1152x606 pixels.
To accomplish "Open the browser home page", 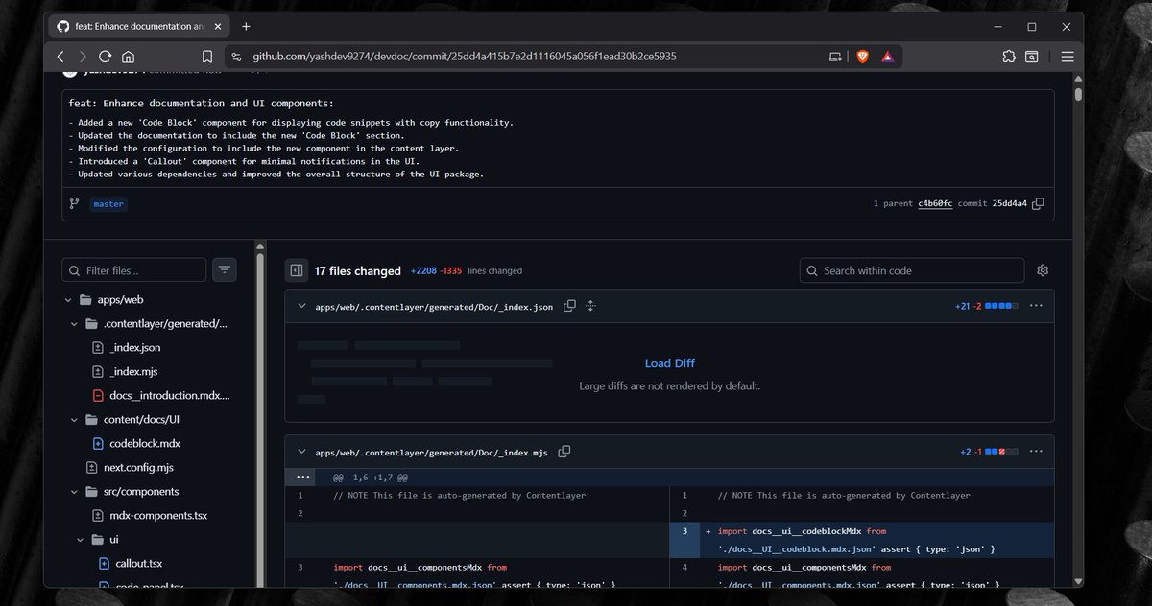I will 128,57.
